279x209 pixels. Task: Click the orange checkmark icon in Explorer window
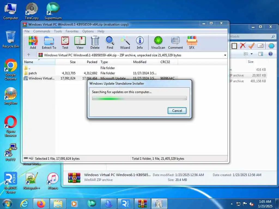pos(251,46)
